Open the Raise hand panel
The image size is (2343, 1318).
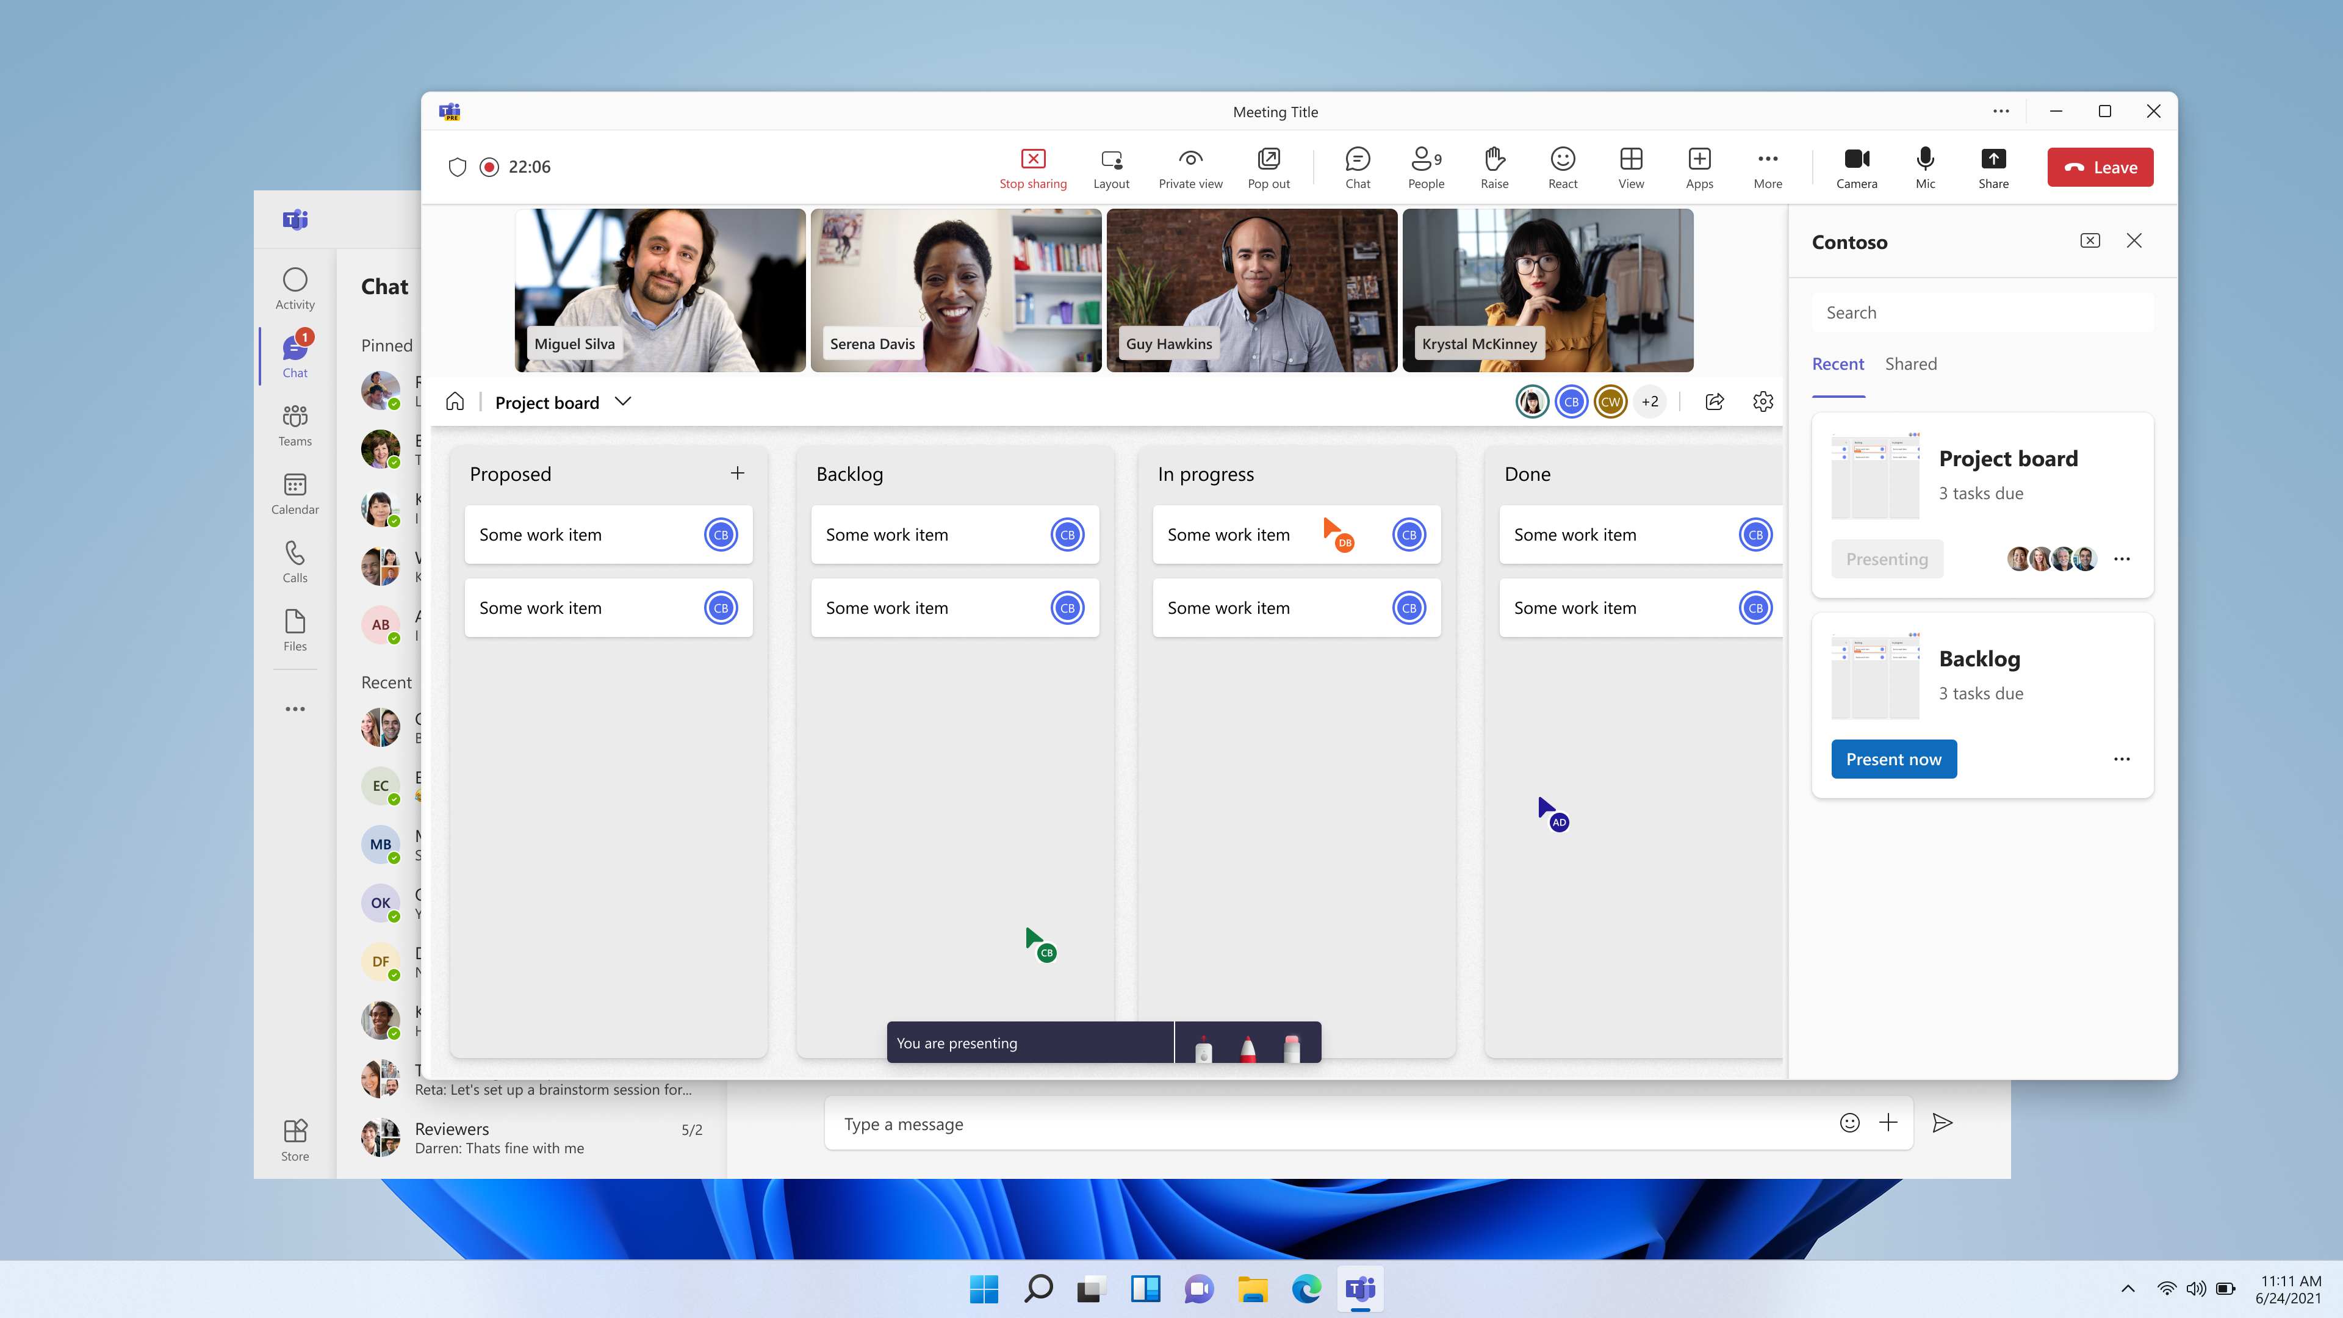(x=1492, y=166)
